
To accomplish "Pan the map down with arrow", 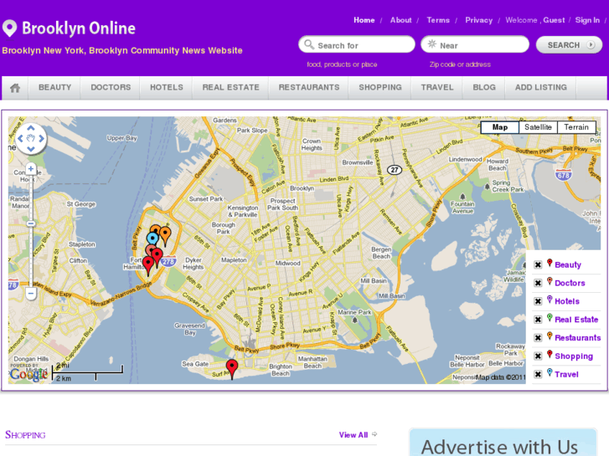I will tap(31, 148).
